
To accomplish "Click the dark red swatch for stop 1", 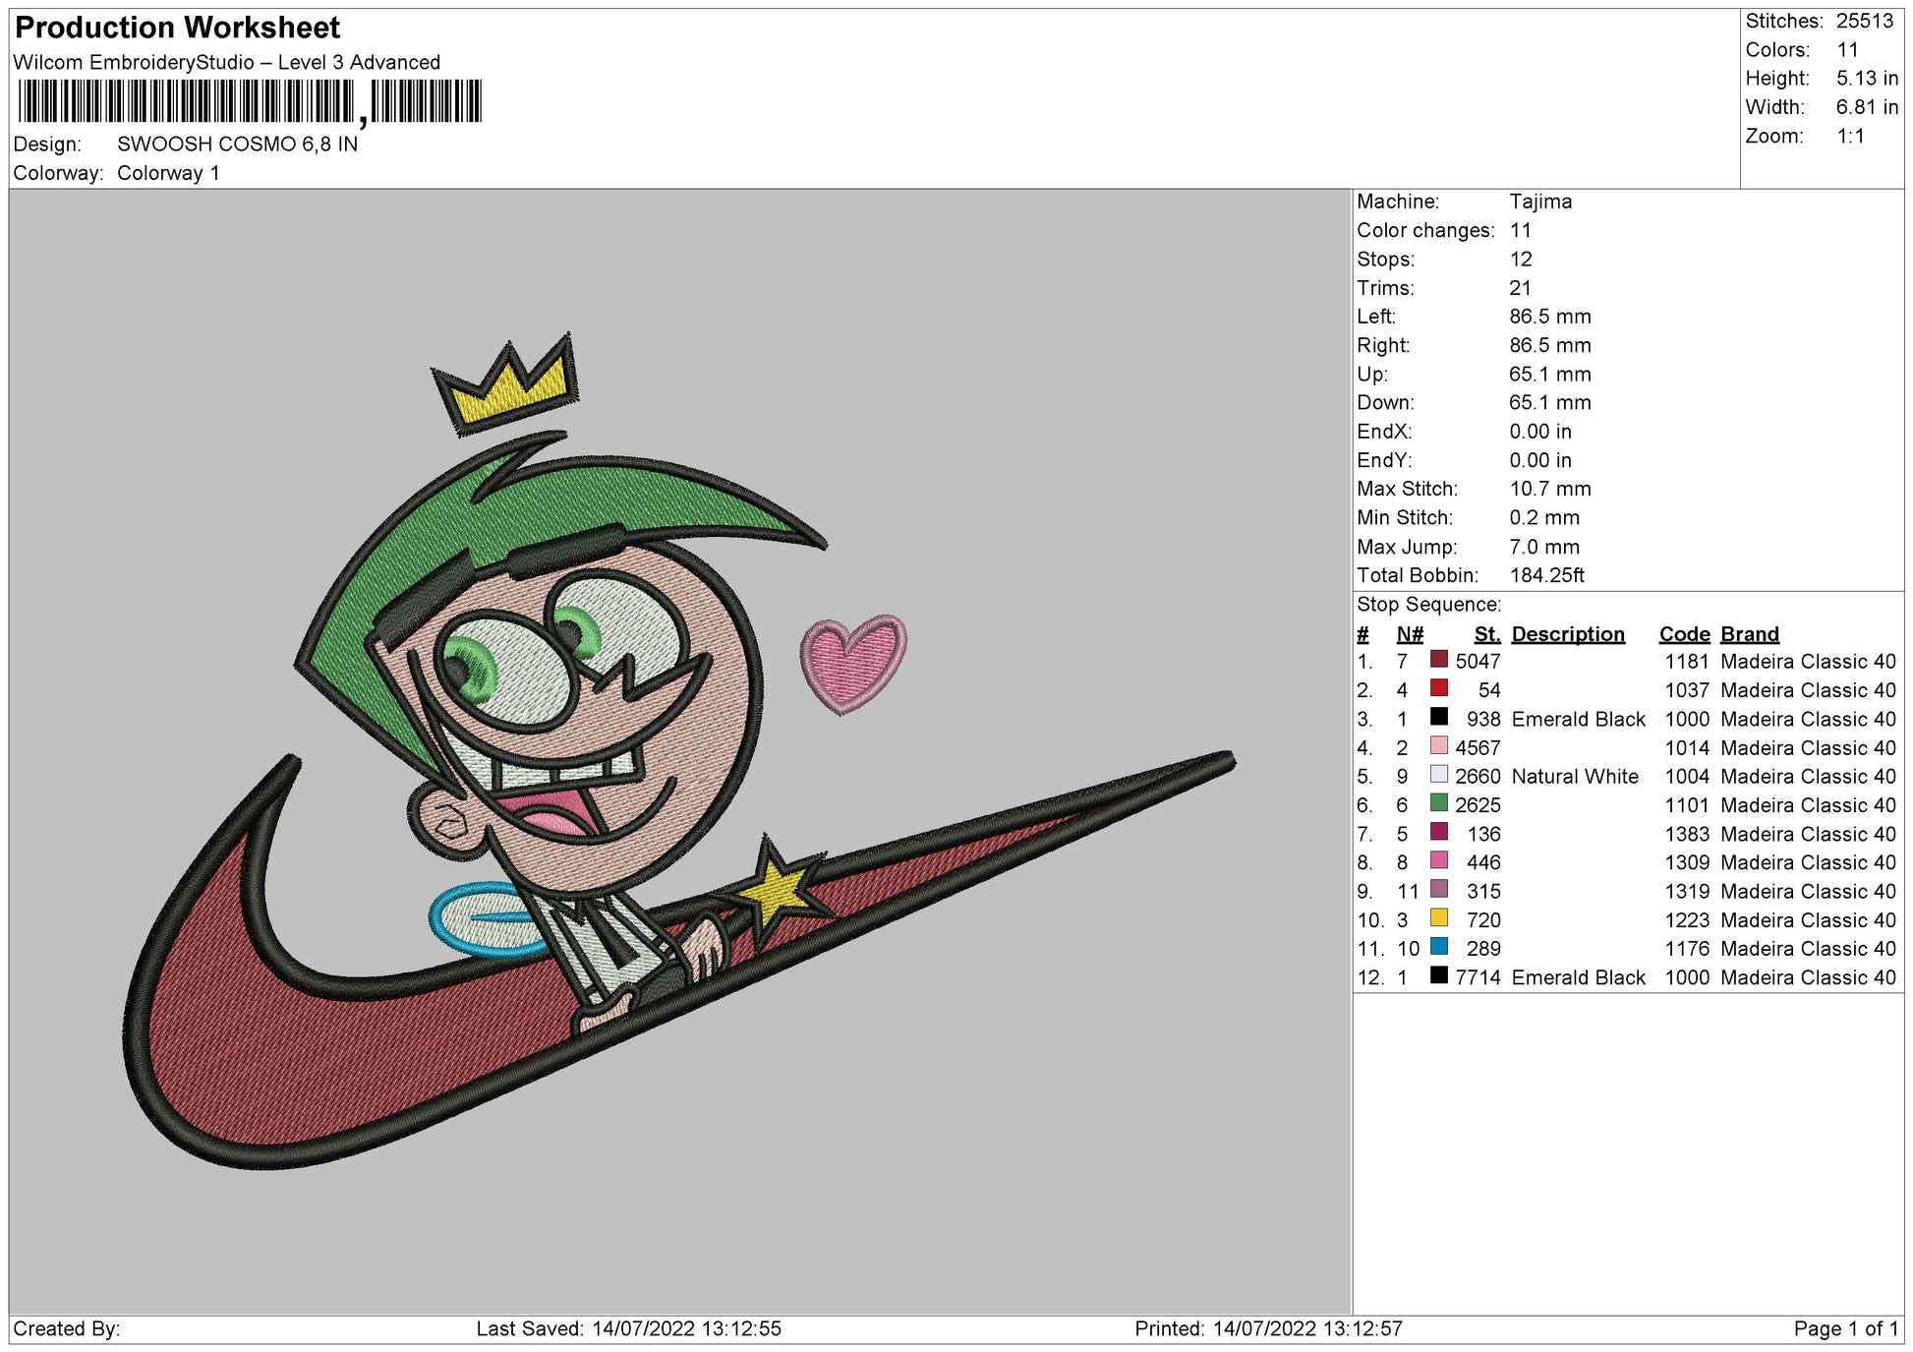I will tap(1438, 660).
